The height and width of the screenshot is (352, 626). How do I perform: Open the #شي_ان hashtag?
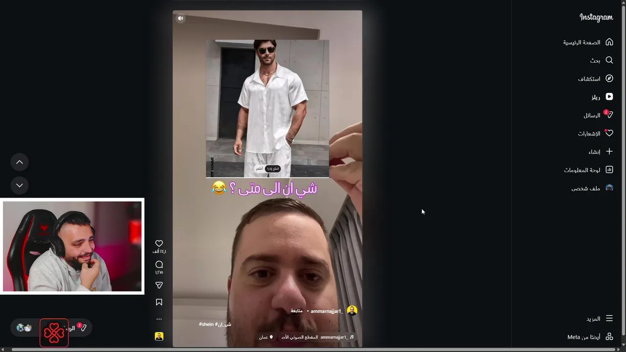(223, 324)
